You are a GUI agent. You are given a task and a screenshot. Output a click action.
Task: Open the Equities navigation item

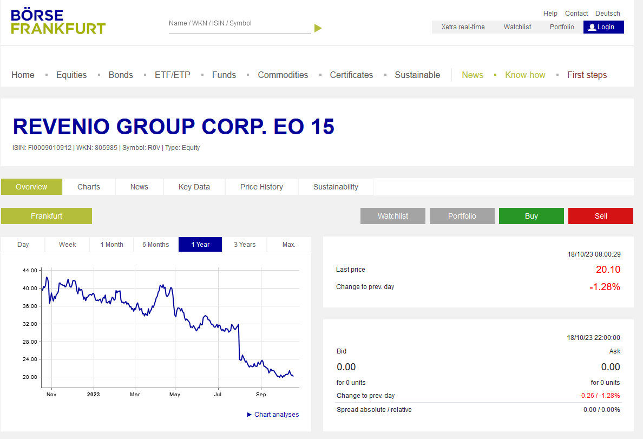click(71, 75)
